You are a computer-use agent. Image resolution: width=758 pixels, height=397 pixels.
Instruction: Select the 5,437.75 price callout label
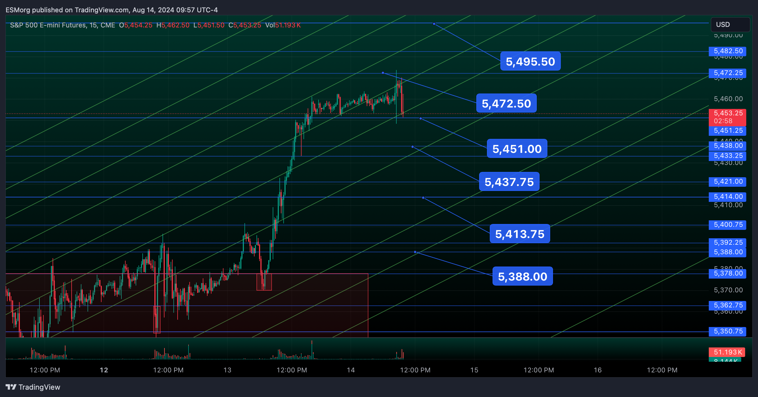(509, 182)
